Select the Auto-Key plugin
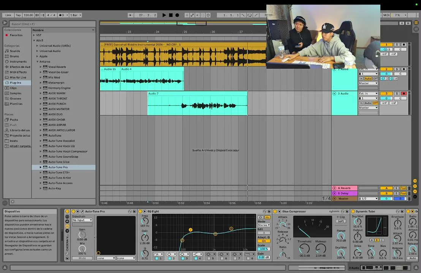The image size is (421, 273). tap(54, 188)
